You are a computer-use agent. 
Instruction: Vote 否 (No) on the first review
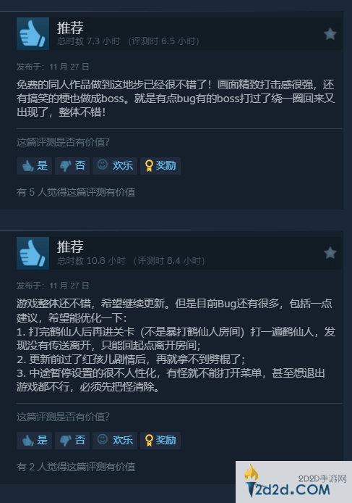72,166
